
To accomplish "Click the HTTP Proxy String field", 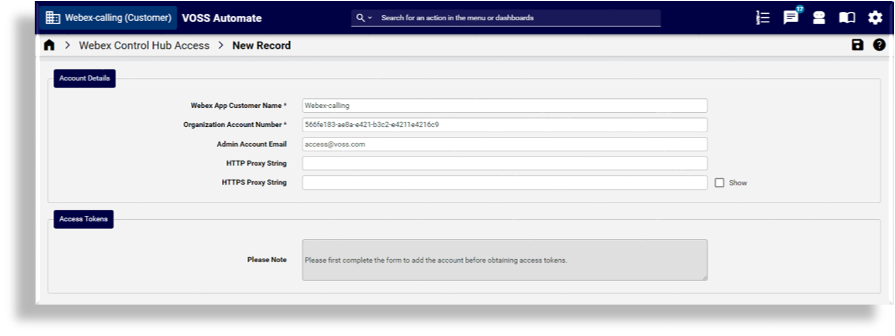I will (x=504, y=163).
